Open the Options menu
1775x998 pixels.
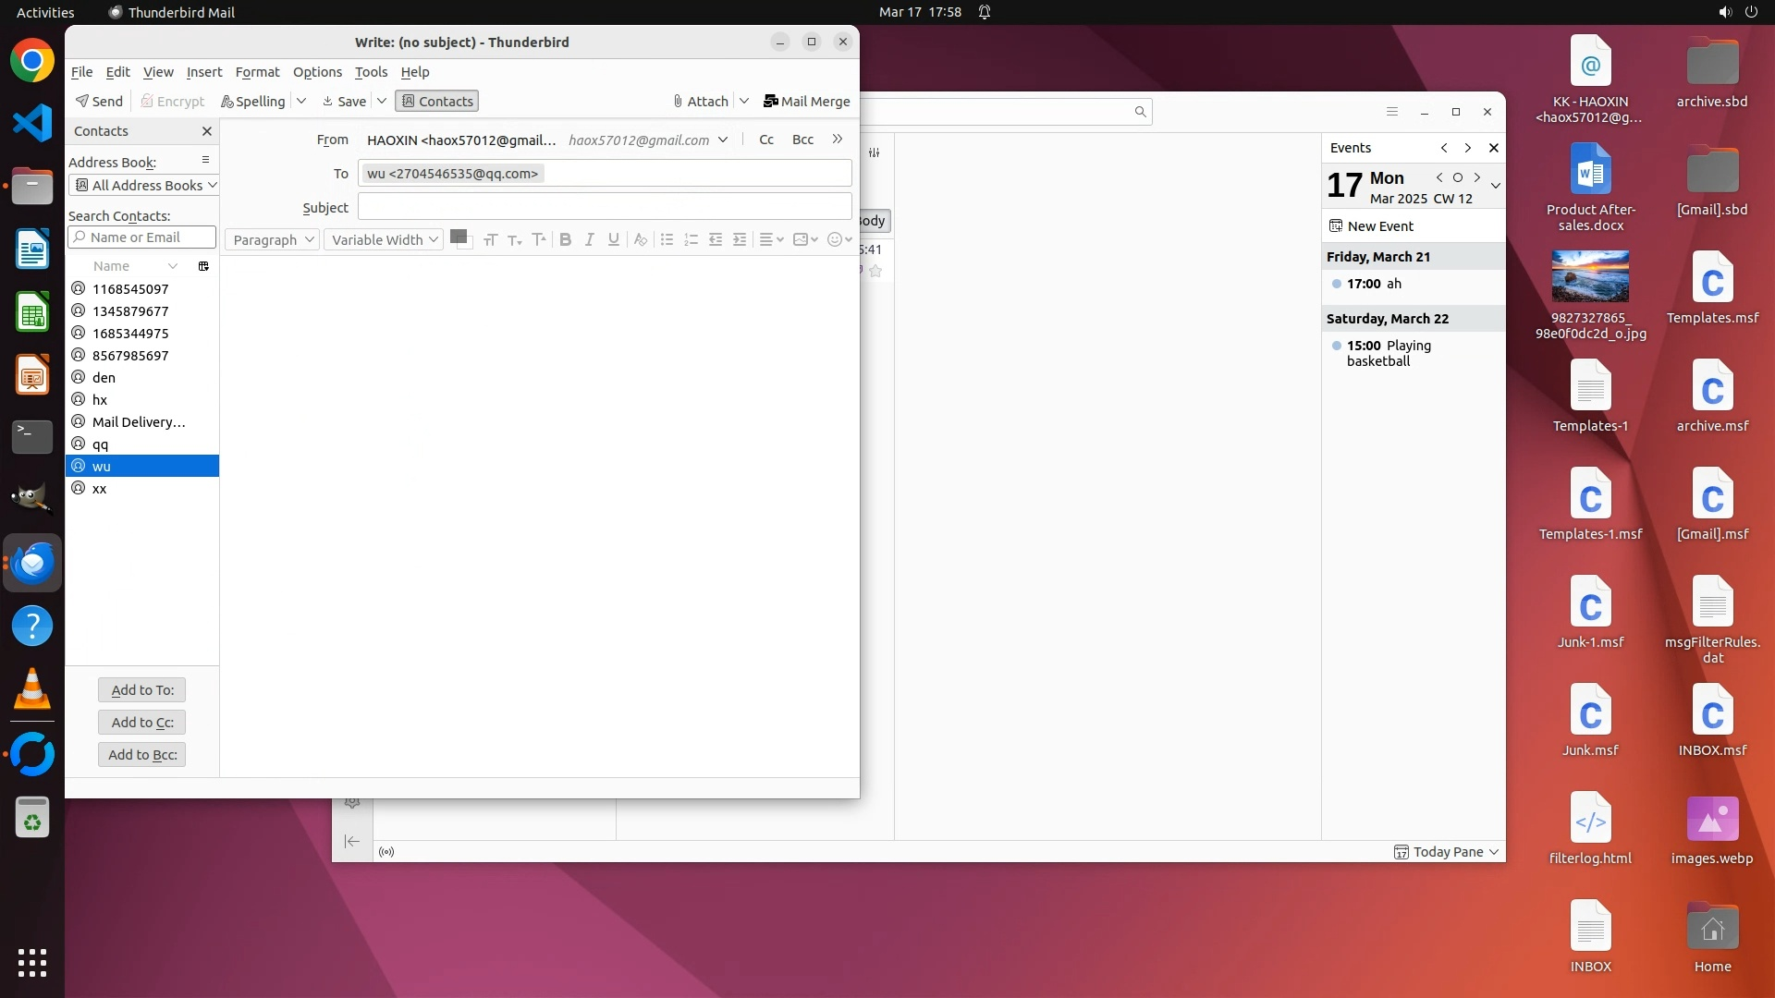point(317,72)
